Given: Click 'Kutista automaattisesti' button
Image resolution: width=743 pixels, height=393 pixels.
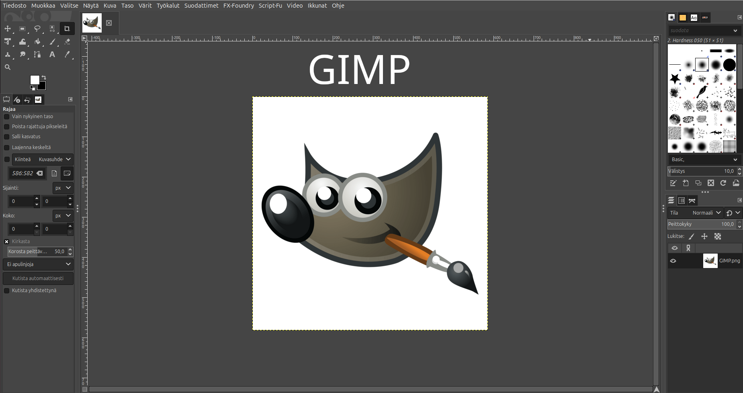Looking at the screenshot, I should 38,278.
